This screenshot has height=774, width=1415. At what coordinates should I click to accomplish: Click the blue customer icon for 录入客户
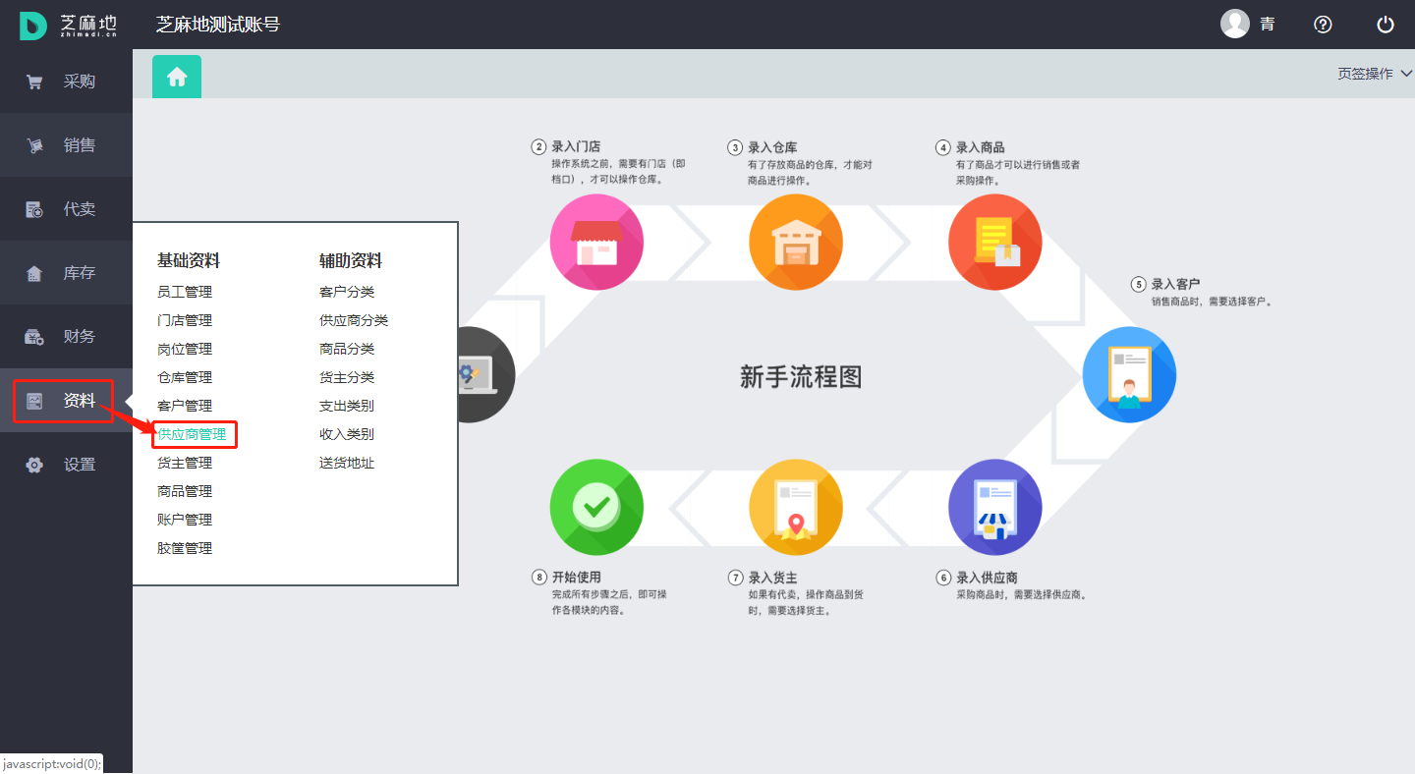click(x=1129, y=375)
